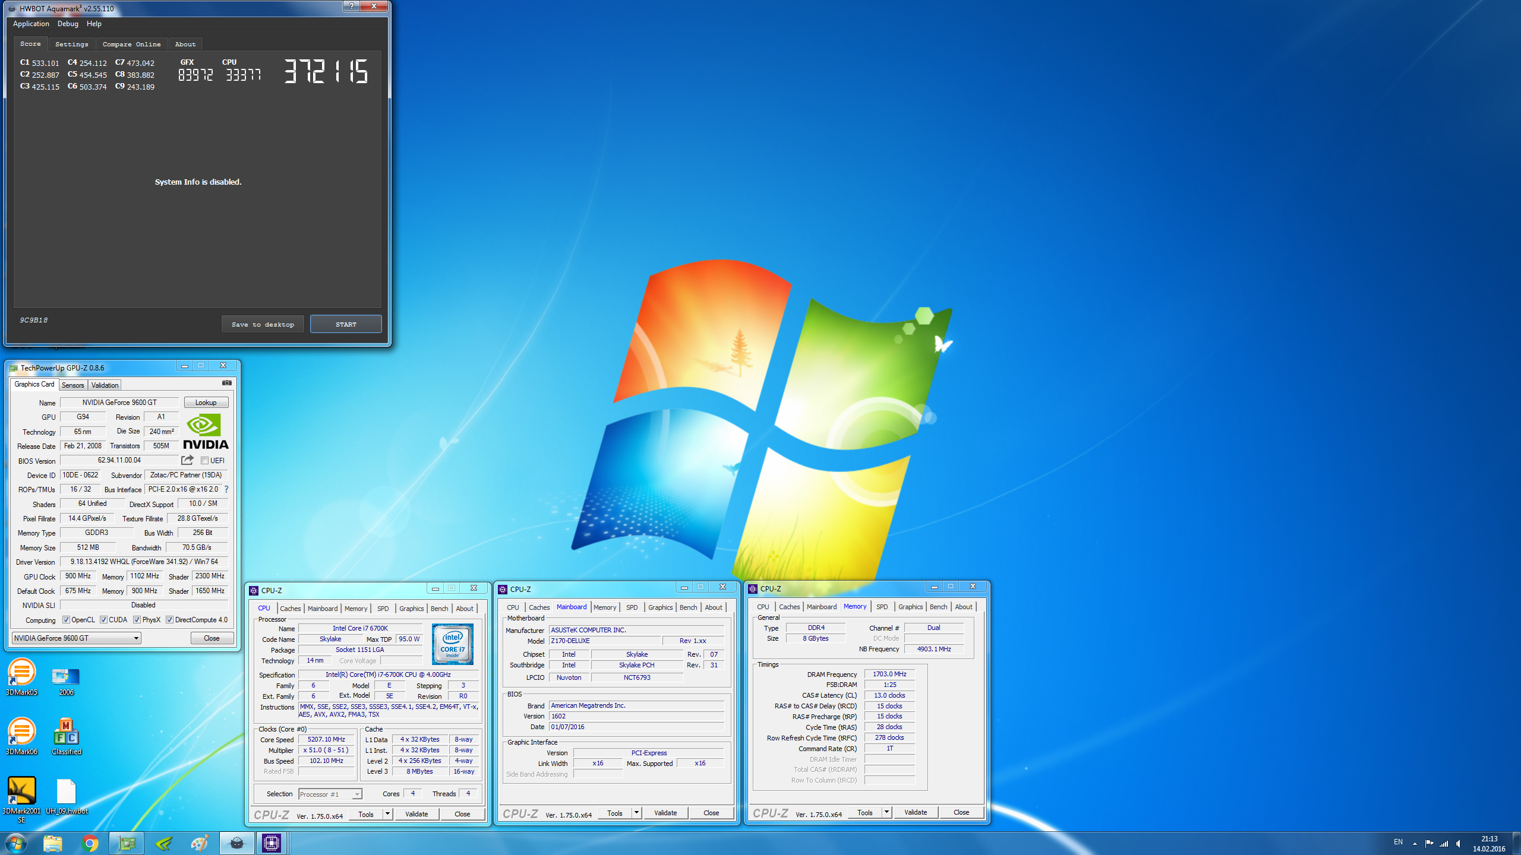Open Caches tab in first CPU-Z window
This screenshot has height=855, width=1521.
pyautogui.click(x=291, y=609)
